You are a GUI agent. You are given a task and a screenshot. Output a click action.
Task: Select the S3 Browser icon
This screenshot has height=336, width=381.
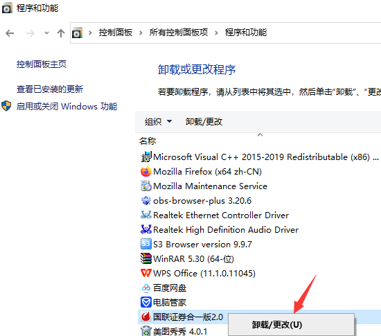(146, 244)
